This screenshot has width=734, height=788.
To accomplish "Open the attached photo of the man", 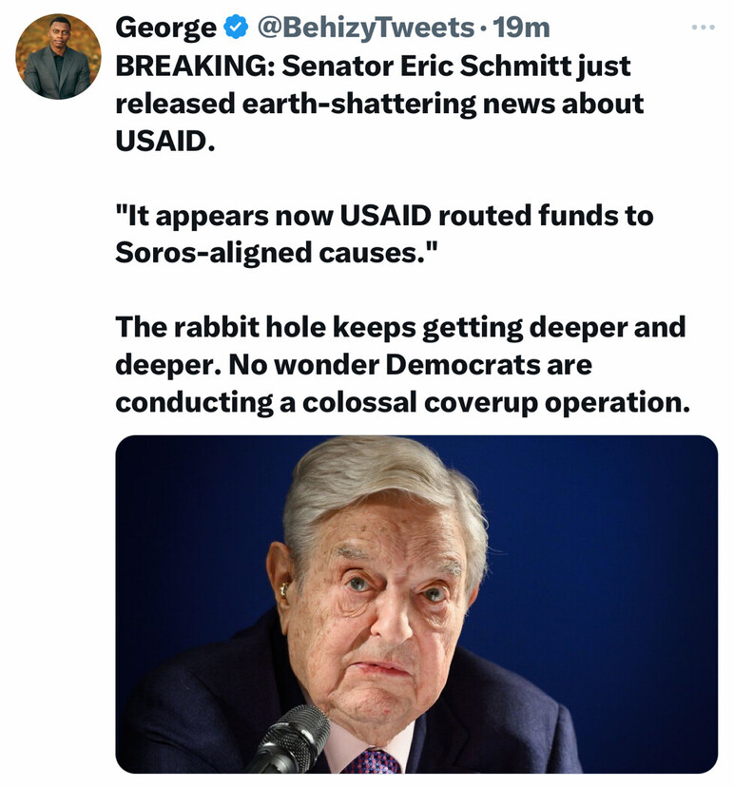I will click(x=416, y=604).
